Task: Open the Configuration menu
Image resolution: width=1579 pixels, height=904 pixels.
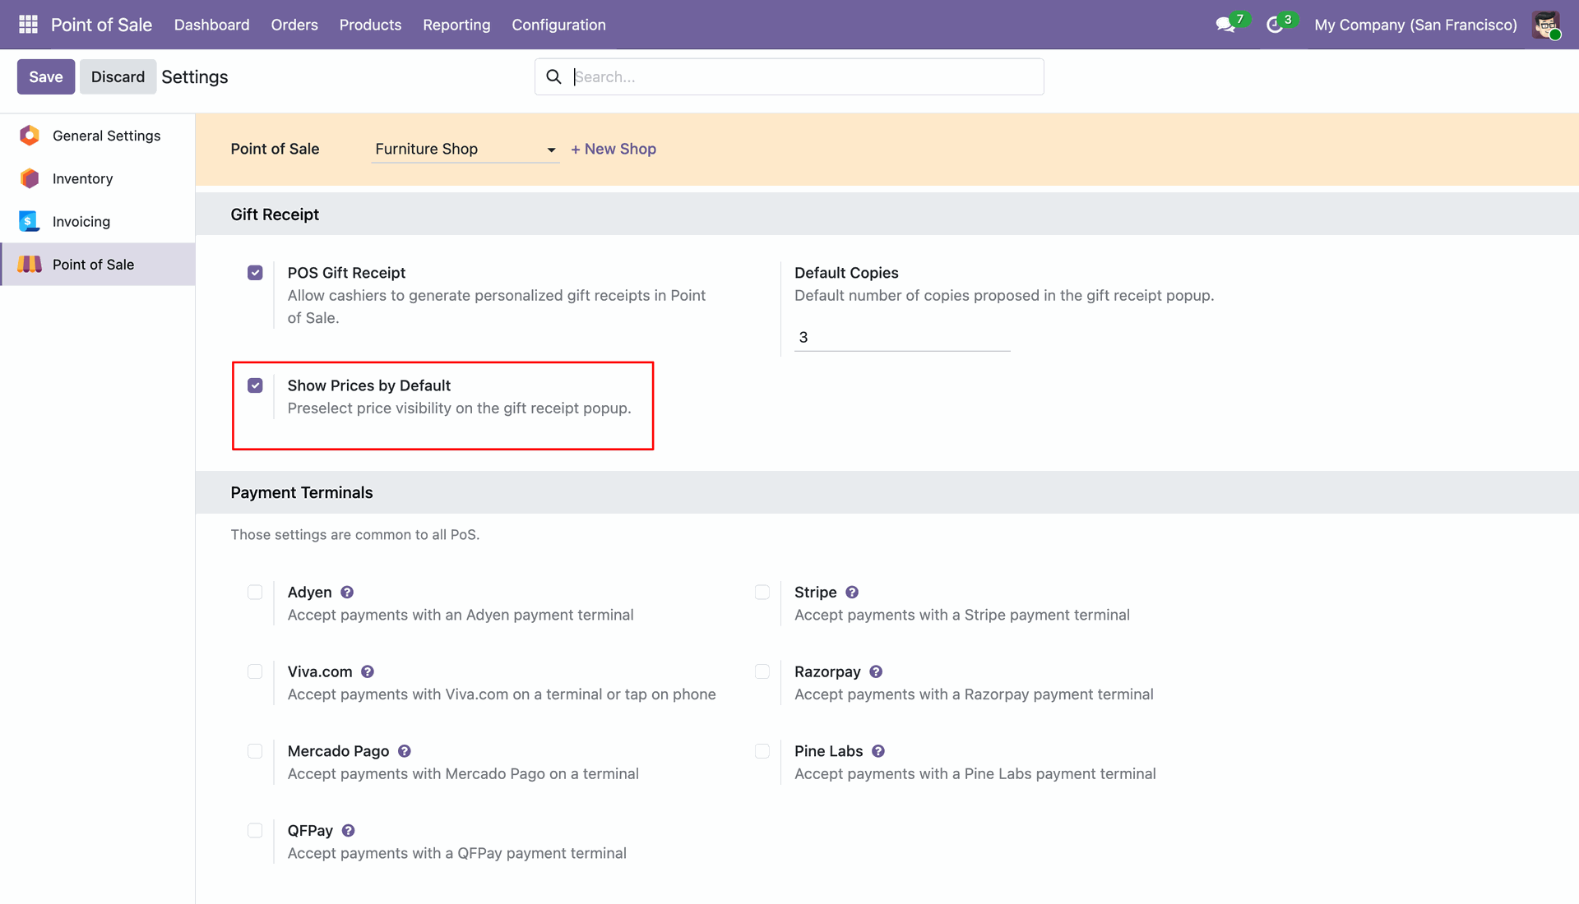Action: pyautogui.click(x=558, y=25)
